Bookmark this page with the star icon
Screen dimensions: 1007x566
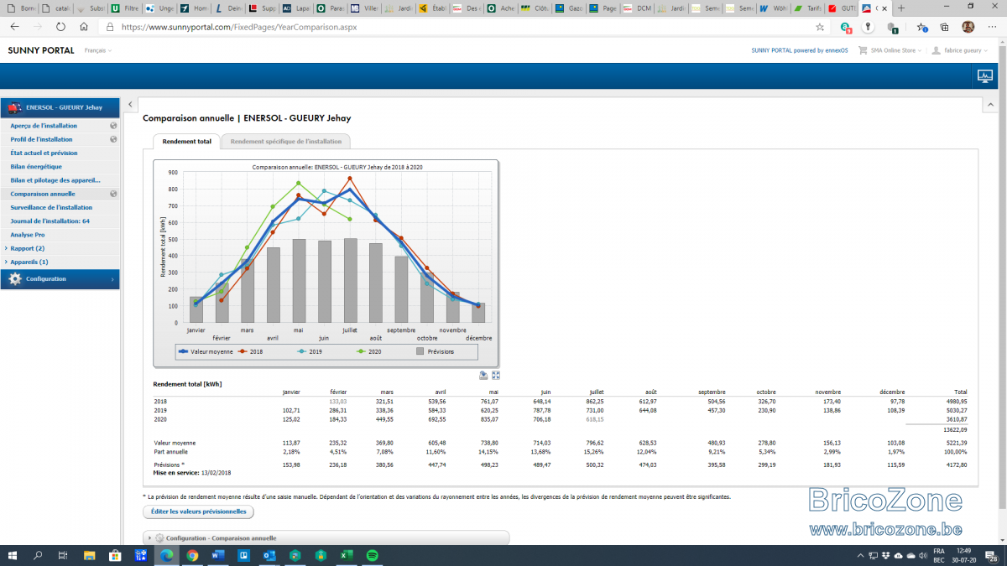point(820,27)
